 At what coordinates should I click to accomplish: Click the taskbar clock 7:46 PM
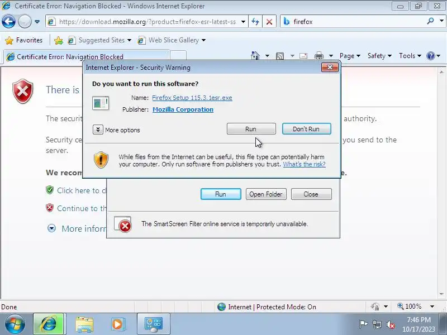[419, 324]
